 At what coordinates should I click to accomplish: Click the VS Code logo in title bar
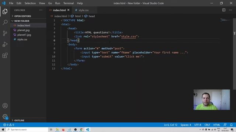3,3
